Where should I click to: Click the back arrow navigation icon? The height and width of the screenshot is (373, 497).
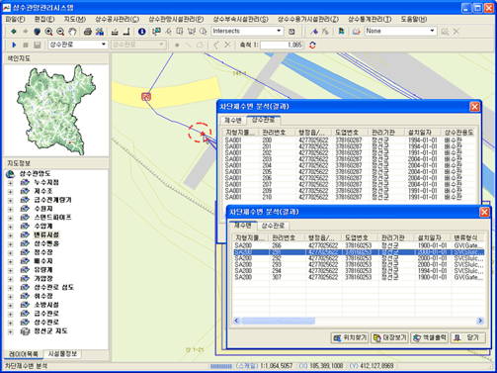coord(14,32)
